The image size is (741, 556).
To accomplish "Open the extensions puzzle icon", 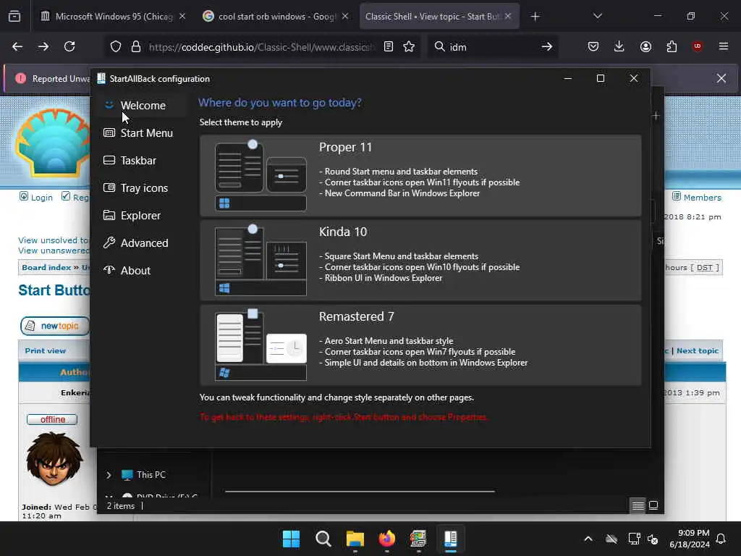I will pos(672,46).
